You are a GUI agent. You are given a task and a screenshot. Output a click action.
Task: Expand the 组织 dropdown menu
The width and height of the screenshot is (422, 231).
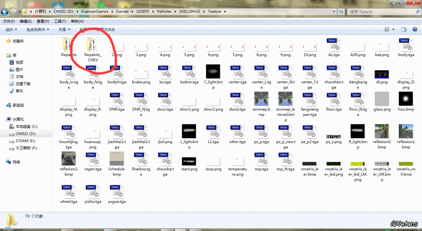11,30
